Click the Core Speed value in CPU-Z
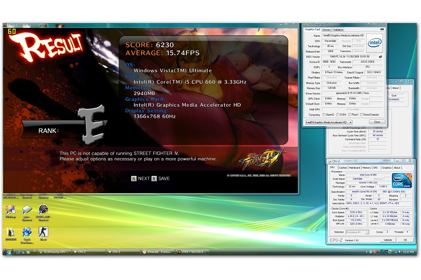 click(356, 212)
